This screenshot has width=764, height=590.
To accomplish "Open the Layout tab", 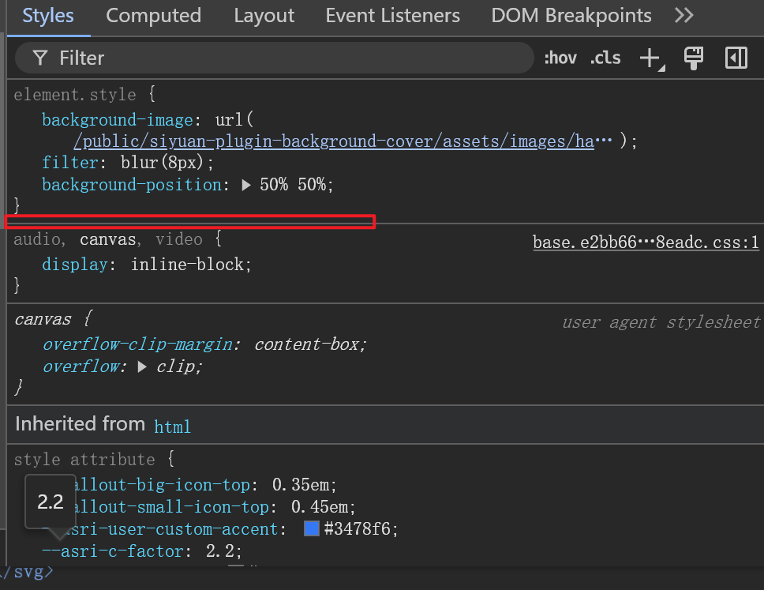I will coord(264,15).
